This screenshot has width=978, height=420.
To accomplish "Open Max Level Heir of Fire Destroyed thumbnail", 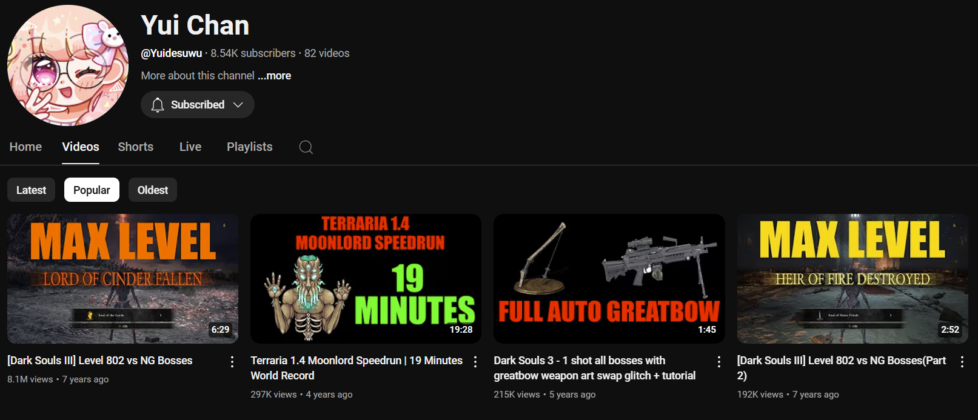I will (852, 279).
